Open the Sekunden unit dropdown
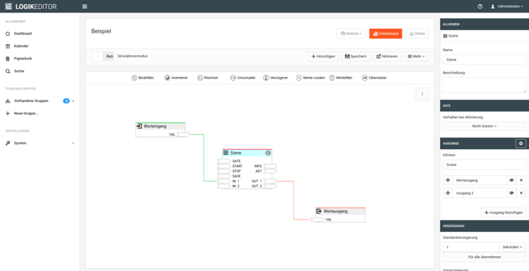Screen dimensions: 529x271 click(x=512, y=247)
